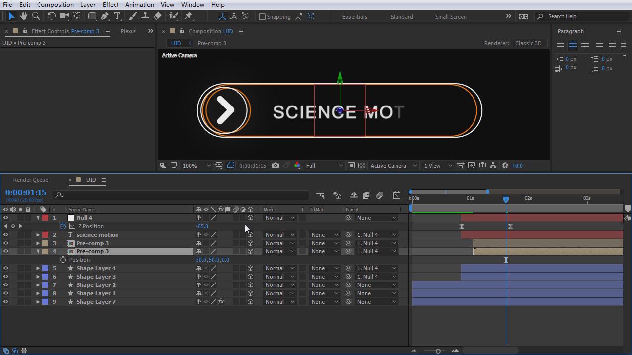Select the Pan Behind anchor point tool
The height and width of the screenshot is (355, 632).
77,16
